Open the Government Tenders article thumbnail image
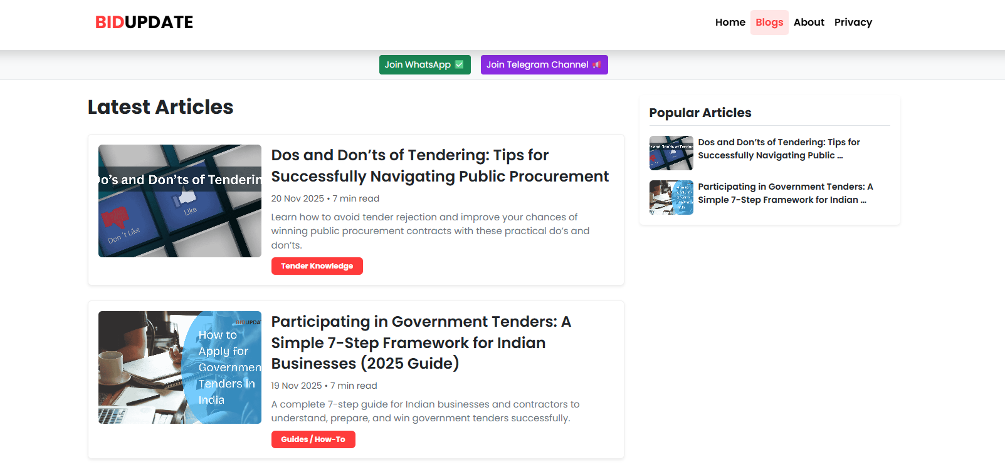1005x472 pixels. click(180, 367)
